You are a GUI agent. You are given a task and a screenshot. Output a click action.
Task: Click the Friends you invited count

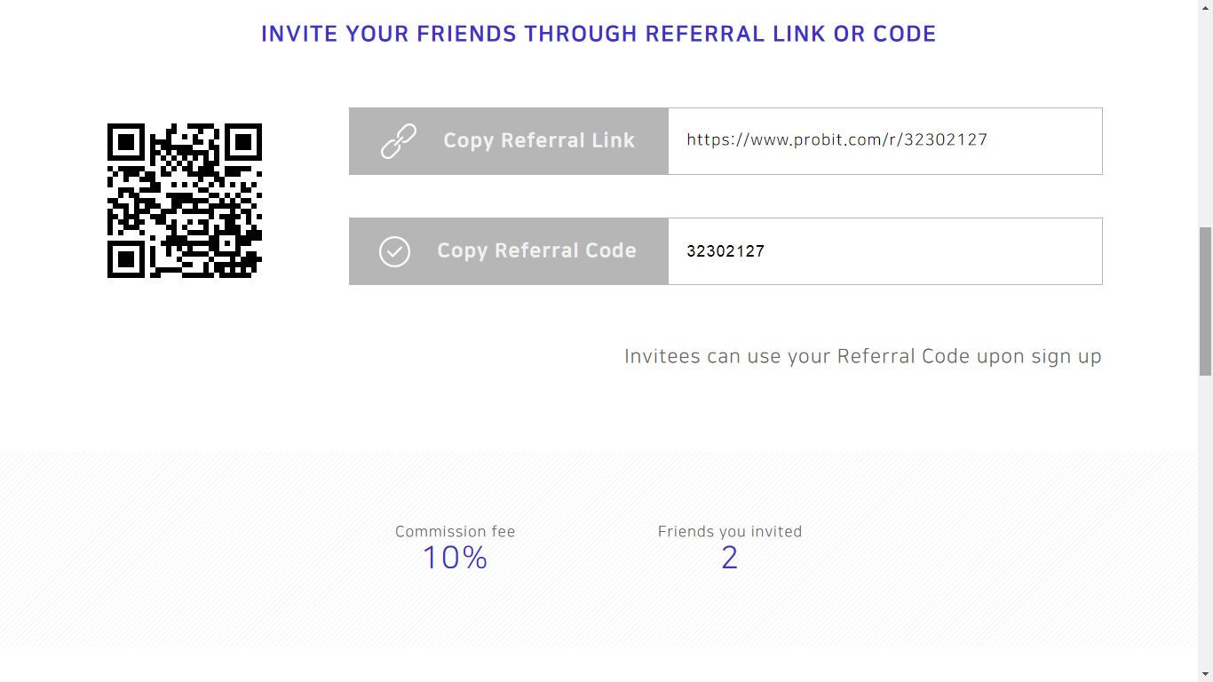tap(730, 558)
